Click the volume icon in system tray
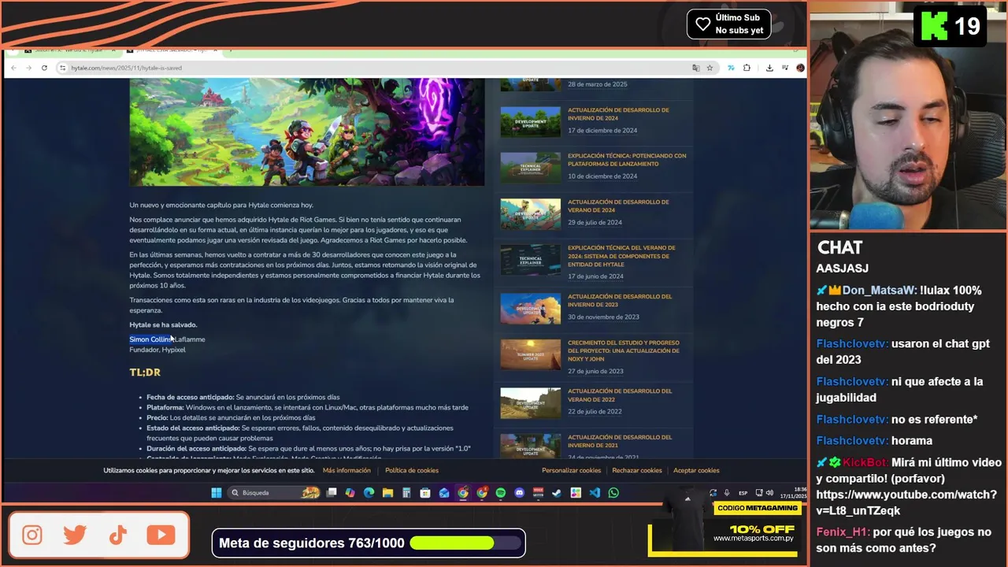The image size is (1008, 567). click(769, 493)
